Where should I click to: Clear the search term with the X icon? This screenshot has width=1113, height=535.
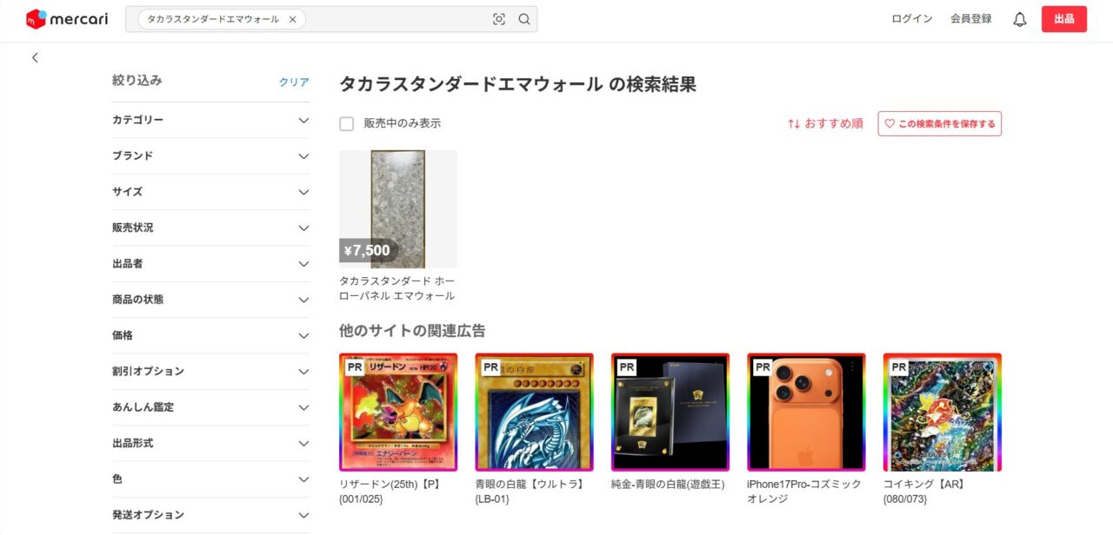coord(292,19)
